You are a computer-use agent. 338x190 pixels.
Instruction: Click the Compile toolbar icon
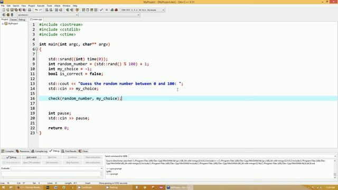coord(83,10)
